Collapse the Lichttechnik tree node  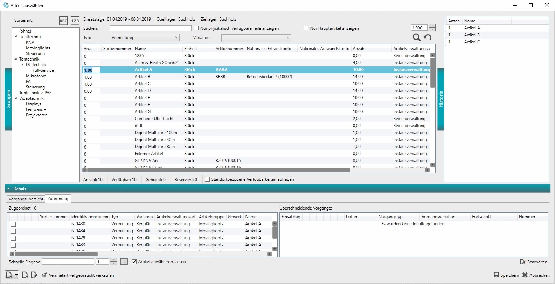[16, 37]
